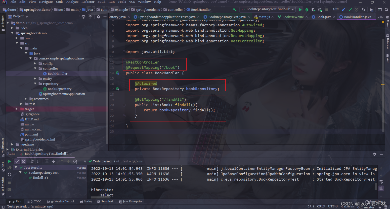Locate current file with crosshair icon
This screenshot has height=209, width=390.
83,17
